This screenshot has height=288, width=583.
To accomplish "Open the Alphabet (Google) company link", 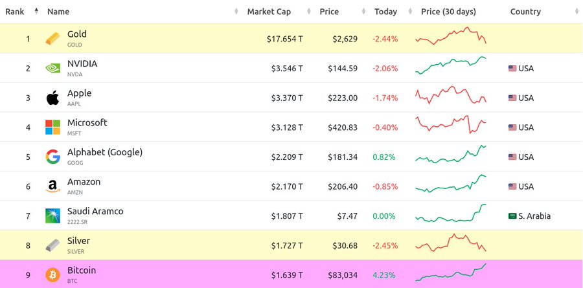I will coord(105,152).
